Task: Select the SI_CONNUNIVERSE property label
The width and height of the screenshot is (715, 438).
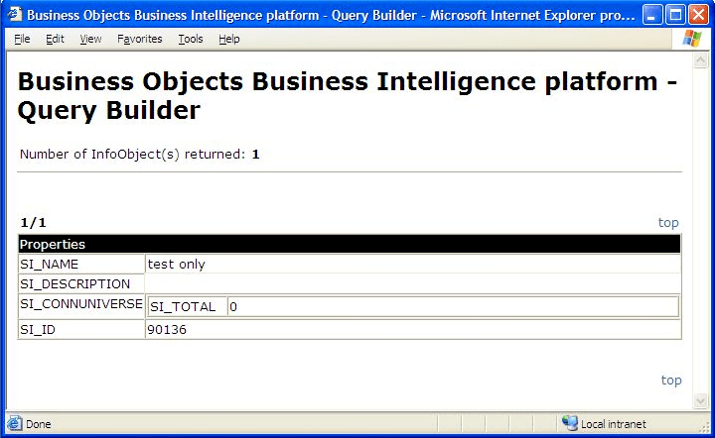Action: pyautogui.click(x=81, y=306)
